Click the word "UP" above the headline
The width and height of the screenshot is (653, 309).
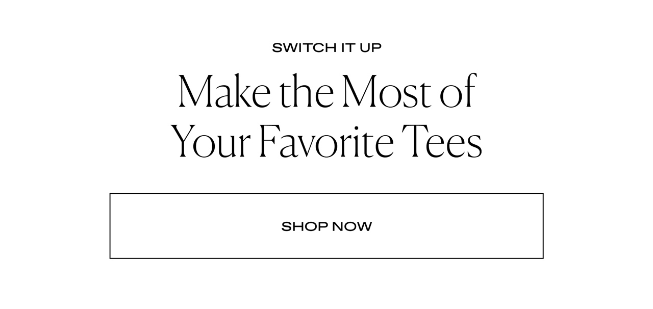[372, 48]
